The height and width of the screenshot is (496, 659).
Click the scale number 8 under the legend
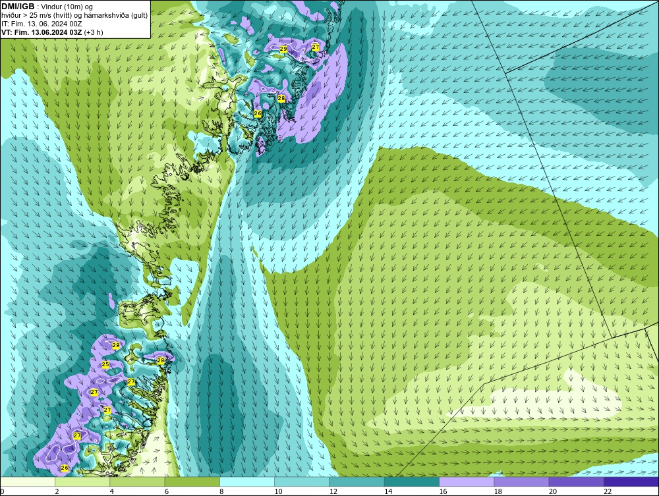coord(221,492)
